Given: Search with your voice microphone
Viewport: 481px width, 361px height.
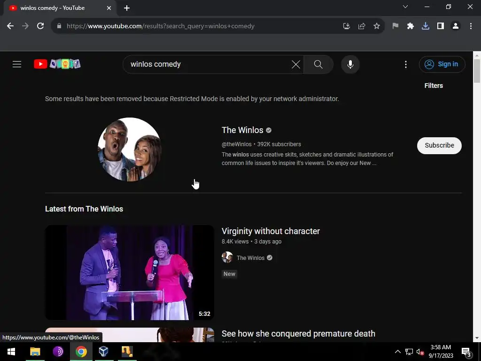Looking at the screenshot, I should point(350,64).
